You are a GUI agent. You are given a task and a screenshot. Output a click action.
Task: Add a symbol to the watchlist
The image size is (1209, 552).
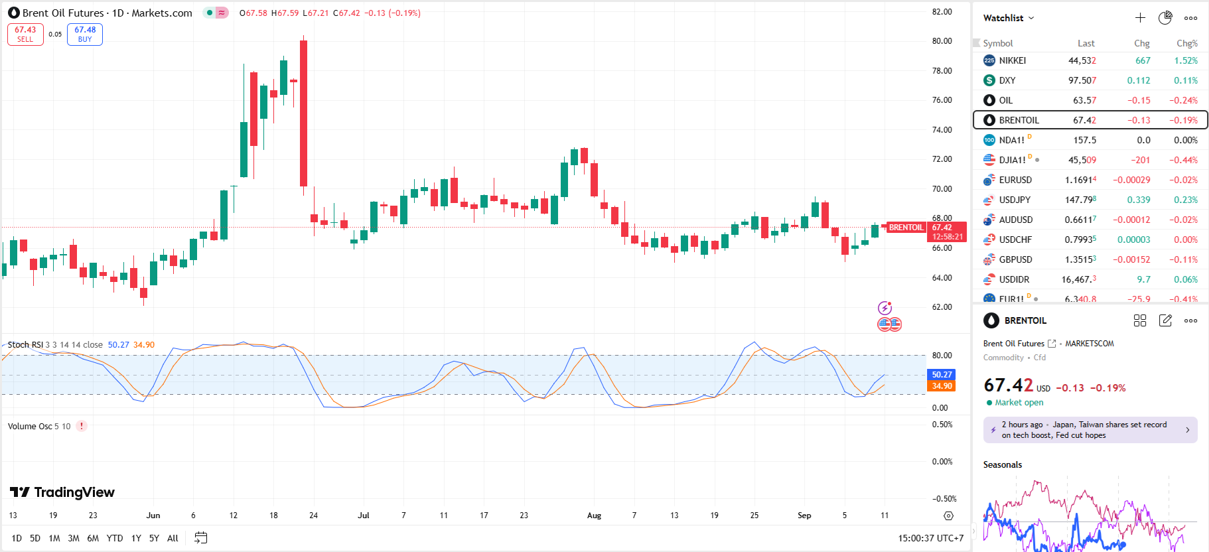pos(1140,18)
